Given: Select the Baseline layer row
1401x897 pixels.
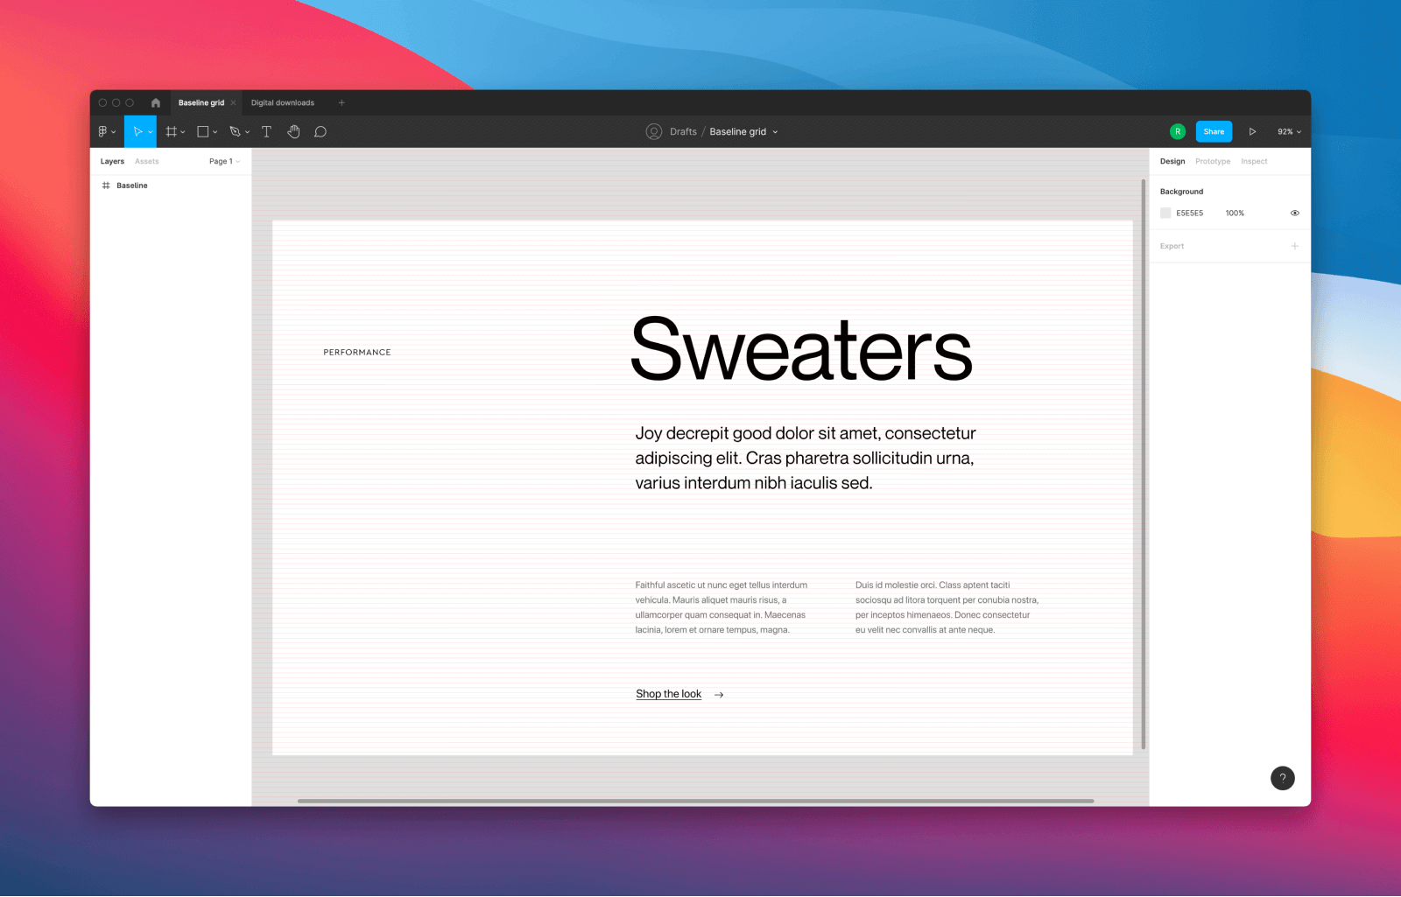Looking at the screenshot, I should click(x=171, y=186).
